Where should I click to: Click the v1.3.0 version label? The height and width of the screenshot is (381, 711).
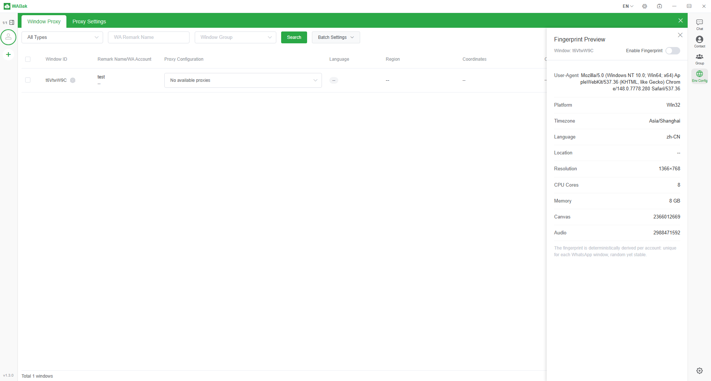[x=8, y=375]
